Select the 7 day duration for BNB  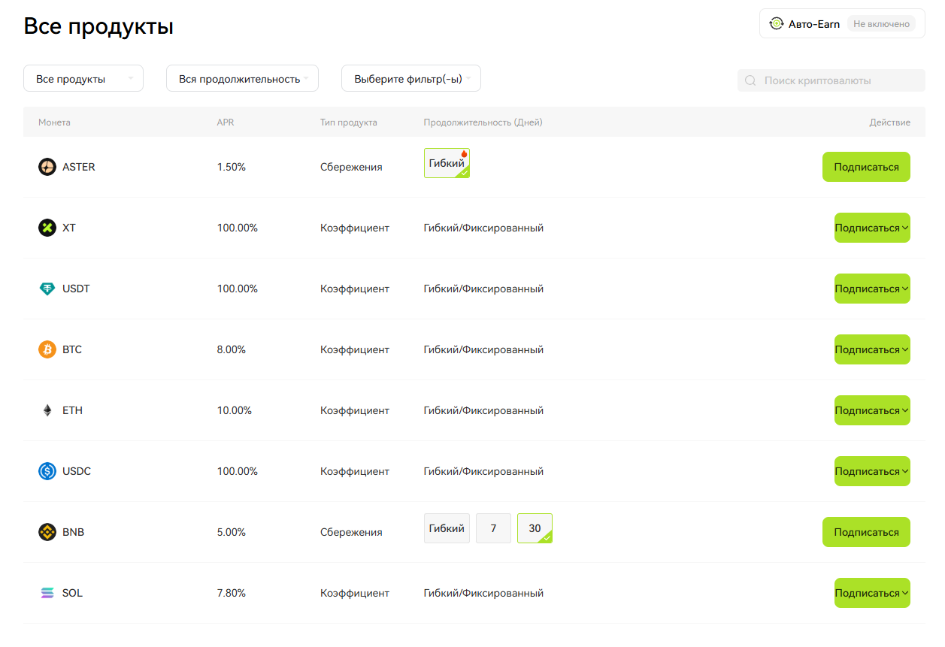493,528
